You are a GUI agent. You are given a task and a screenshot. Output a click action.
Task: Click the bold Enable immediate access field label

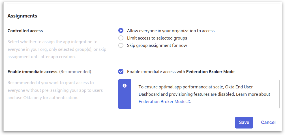click(x=32, y=71)
